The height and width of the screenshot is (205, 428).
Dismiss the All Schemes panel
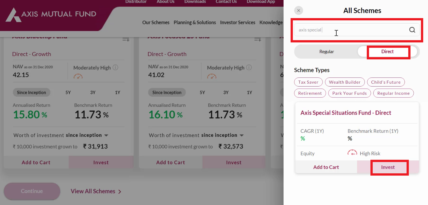click(298, 10)
